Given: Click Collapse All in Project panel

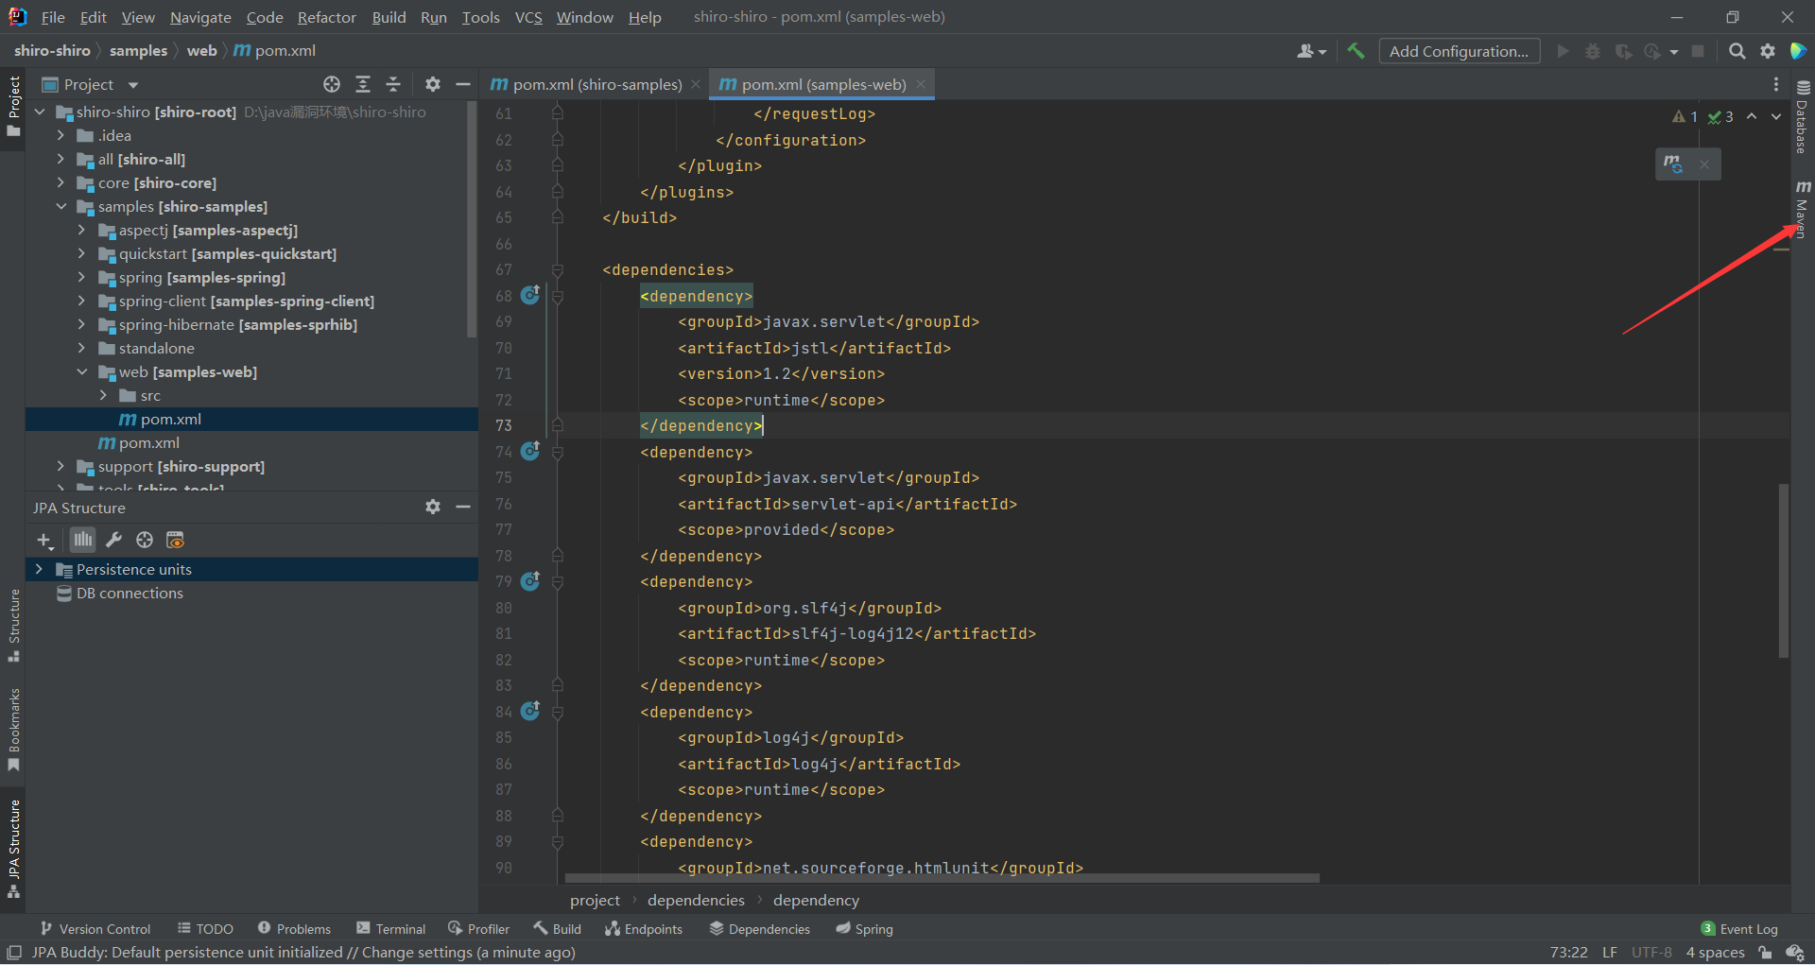Looking at the screenshot, I should [393, 84].
